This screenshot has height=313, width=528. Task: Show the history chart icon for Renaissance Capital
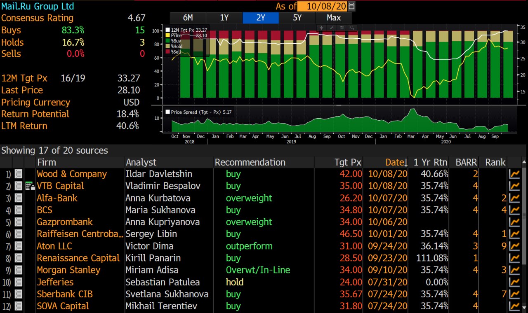[514, 258]
